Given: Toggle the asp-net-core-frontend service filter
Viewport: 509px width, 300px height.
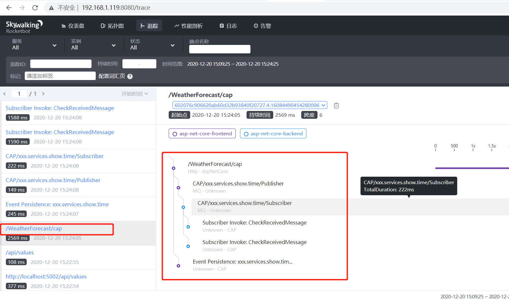Looking at the screenshot, I should [202, 133].
